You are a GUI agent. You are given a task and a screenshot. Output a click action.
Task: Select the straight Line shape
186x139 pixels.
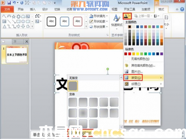(x=9, y=21)
